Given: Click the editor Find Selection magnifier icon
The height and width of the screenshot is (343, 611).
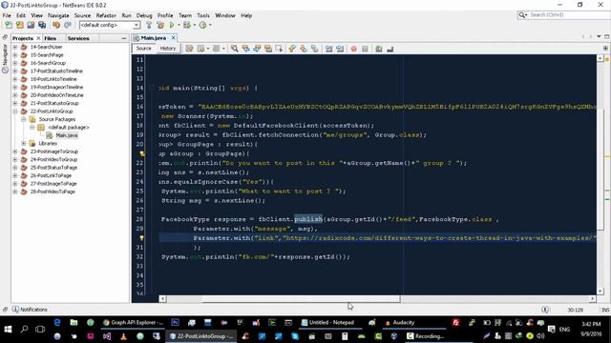Looking at the screenshot, I should [x=234, y=49].
